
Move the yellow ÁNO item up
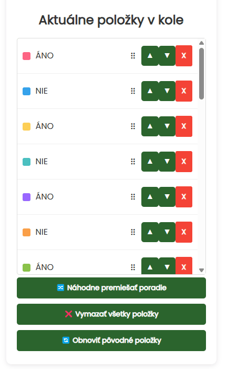[x=150, y=126]
